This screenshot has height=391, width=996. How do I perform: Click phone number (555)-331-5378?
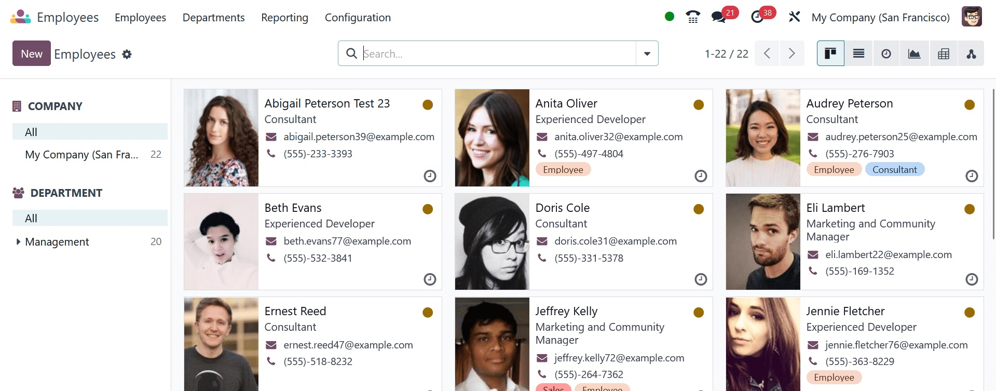click(x=589, y=258)
